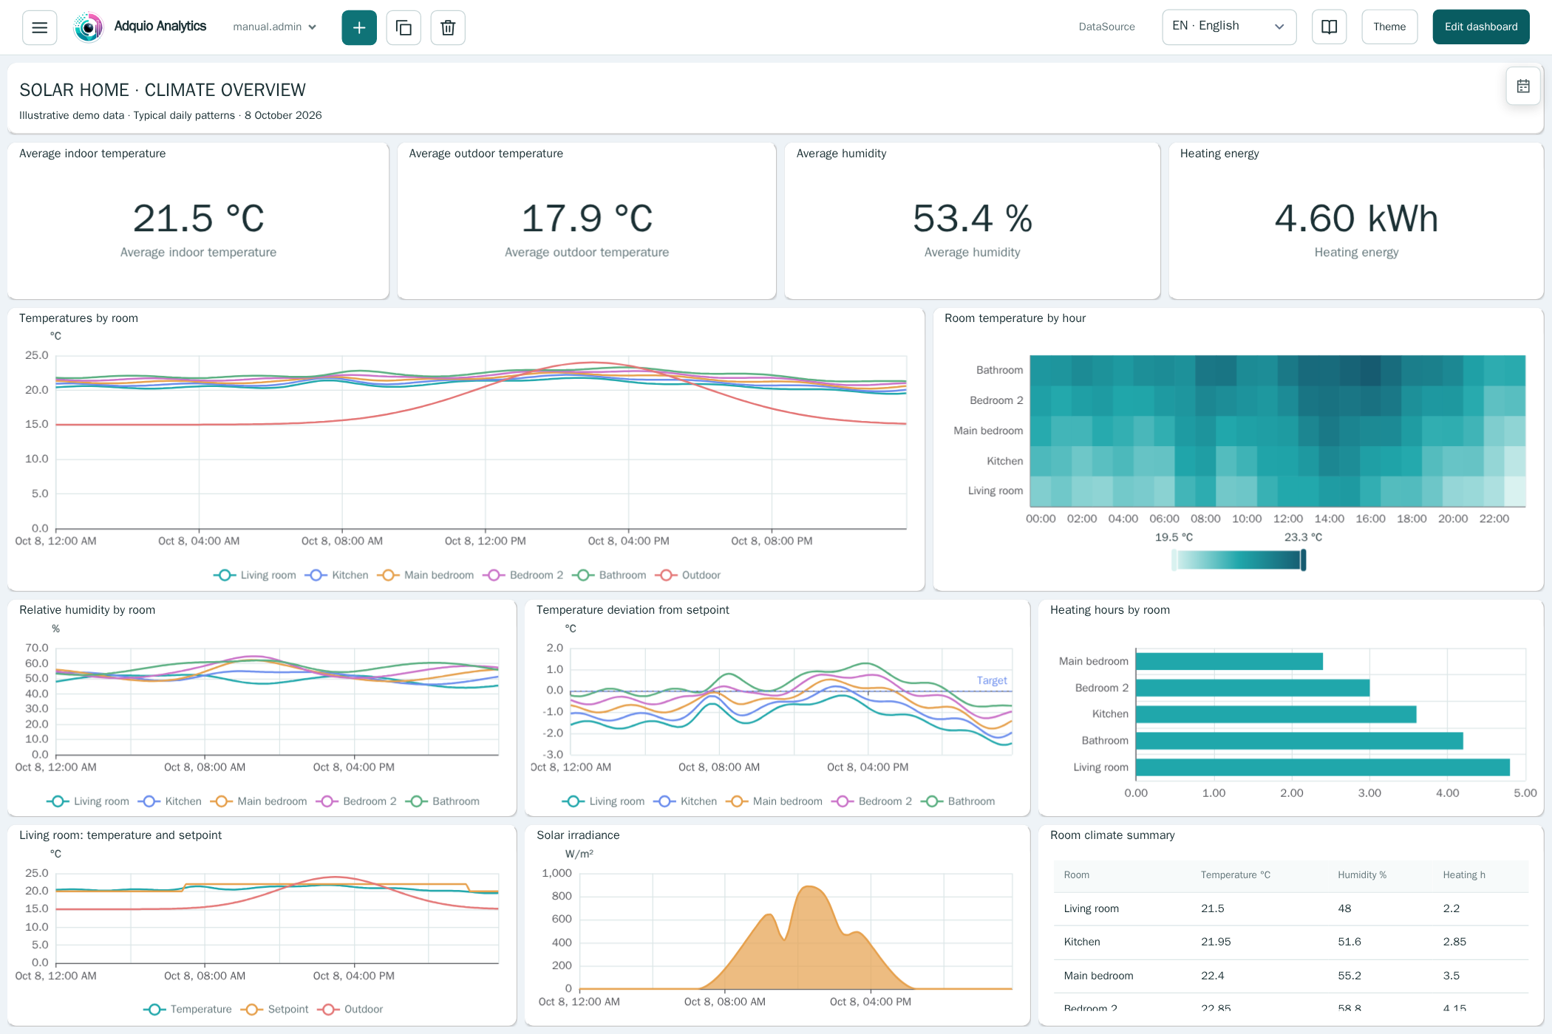1552x1034 pixels.
Task: Click the Edit dashboard button
Action: point(1481,27)
